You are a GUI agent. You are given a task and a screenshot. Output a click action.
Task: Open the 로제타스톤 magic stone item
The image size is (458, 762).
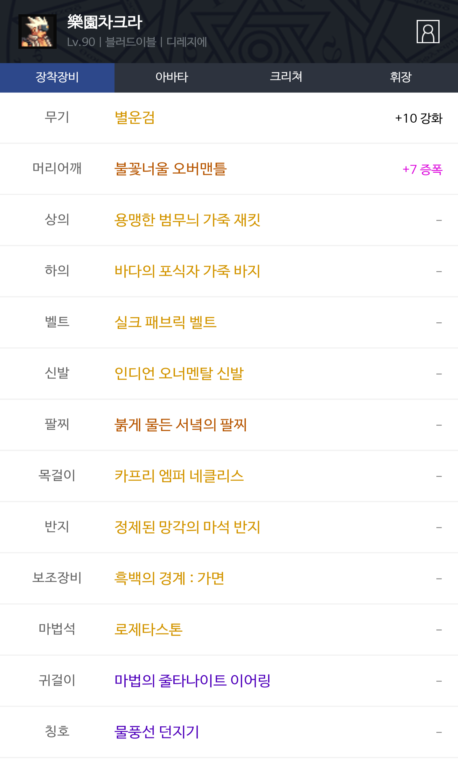click(x=149, y=630)
